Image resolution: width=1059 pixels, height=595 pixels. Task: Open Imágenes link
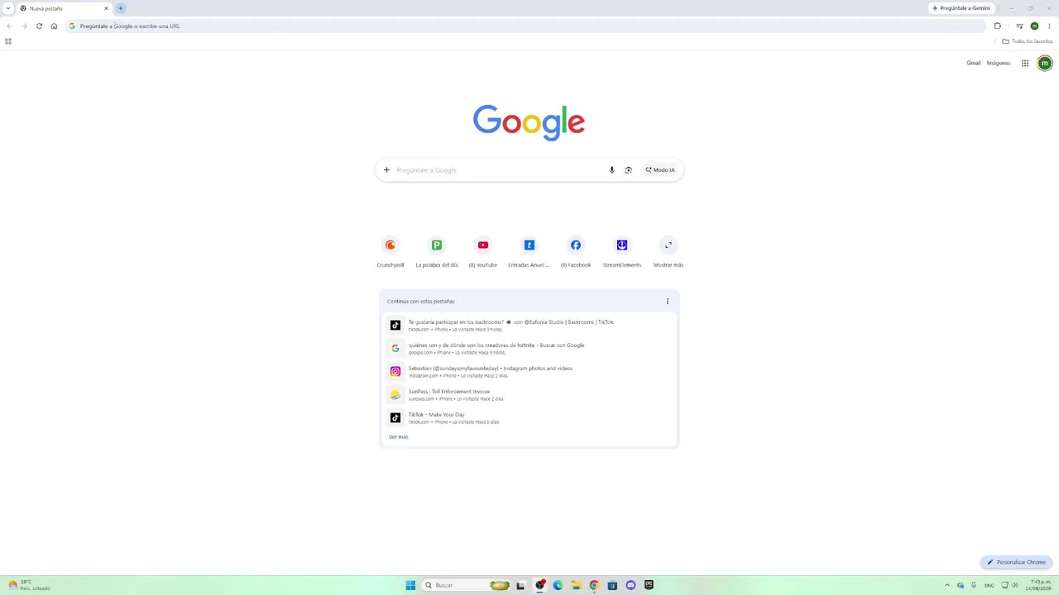point(999,63)
